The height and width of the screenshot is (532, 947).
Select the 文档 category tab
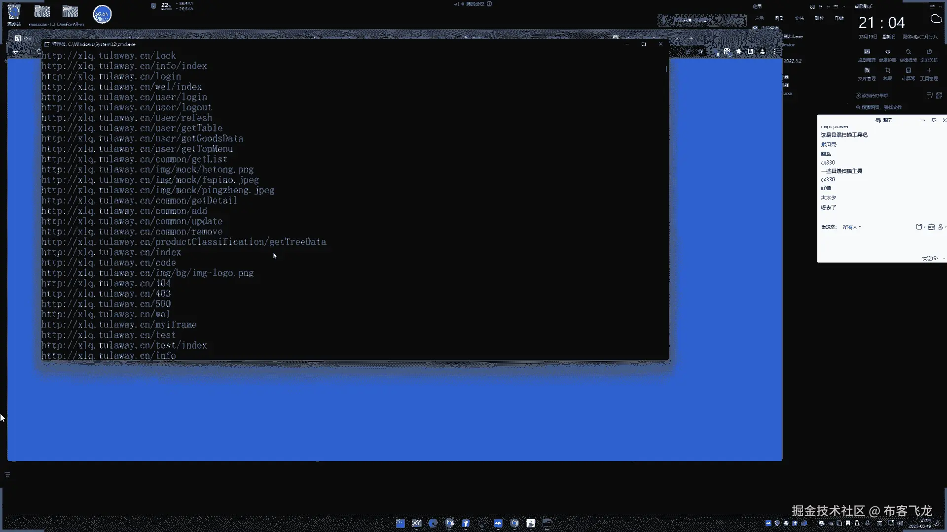(x=799, y=18)
